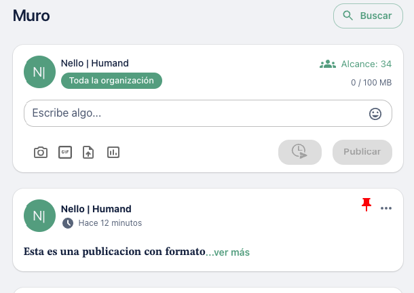Focus the Escribe algo text field
Screen dimensions: 414x293
(x=208, y=113)
